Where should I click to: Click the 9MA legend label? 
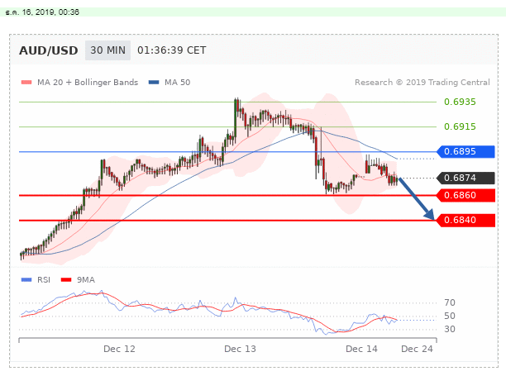(x=86, y=279)
